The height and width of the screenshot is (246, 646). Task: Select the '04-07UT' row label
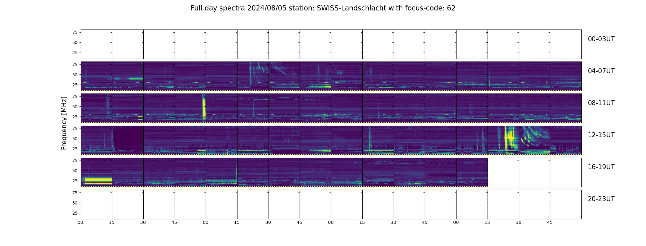coord(601,71)
